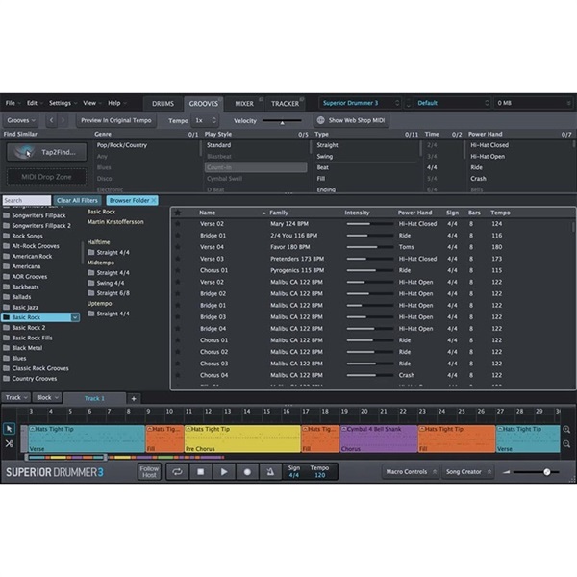
Task: Switch to the MIXER tab
Action: pyautogui.click(x=244, y=104)
